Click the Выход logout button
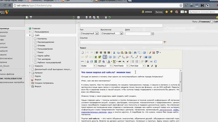This screenshot has height=122, width=218. pyautogui.click(x=159, y=12)
